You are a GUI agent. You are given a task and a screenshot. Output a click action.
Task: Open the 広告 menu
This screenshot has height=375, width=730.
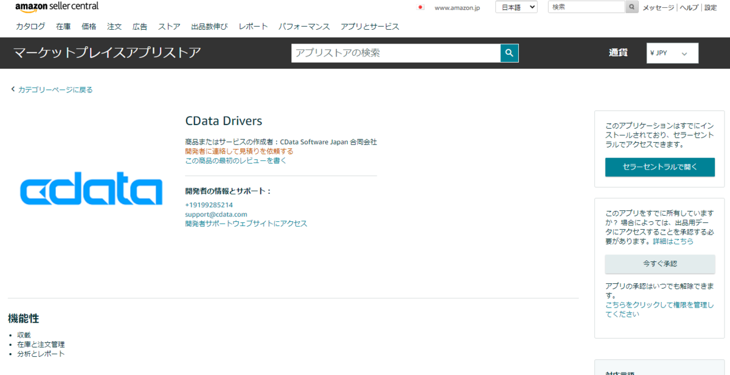(140, 27)
